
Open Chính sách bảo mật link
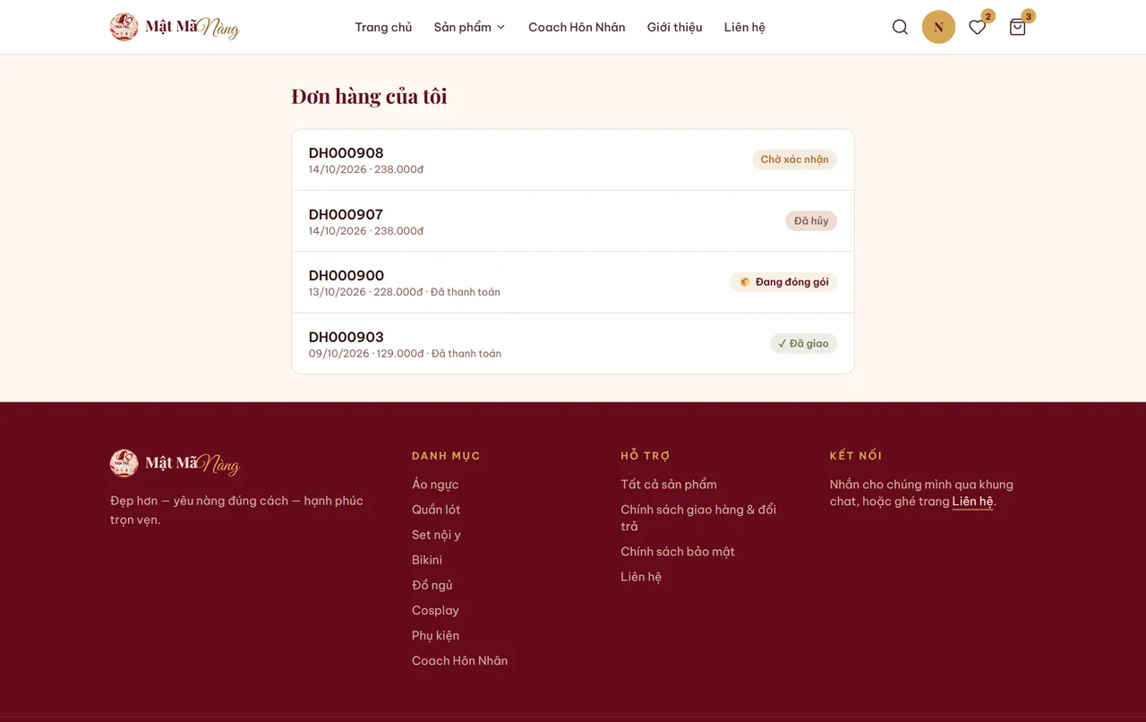click(x=678, y=552)
